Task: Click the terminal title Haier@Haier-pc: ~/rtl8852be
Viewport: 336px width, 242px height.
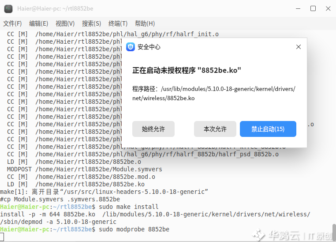Action: (x=55, y=8)
